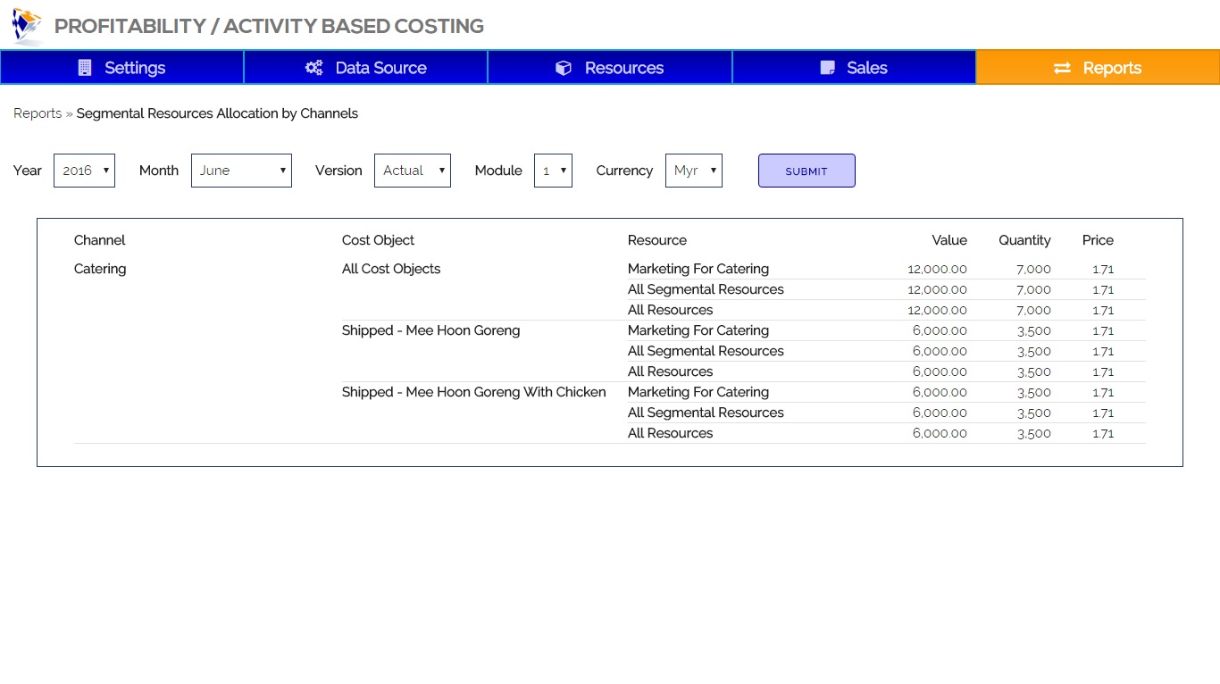Switch to the Data Source tab

point(366,67)
